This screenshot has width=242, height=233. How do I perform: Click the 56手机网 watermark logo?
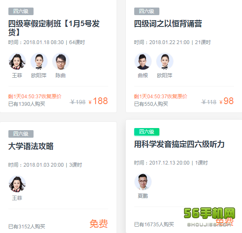[209, 216]
